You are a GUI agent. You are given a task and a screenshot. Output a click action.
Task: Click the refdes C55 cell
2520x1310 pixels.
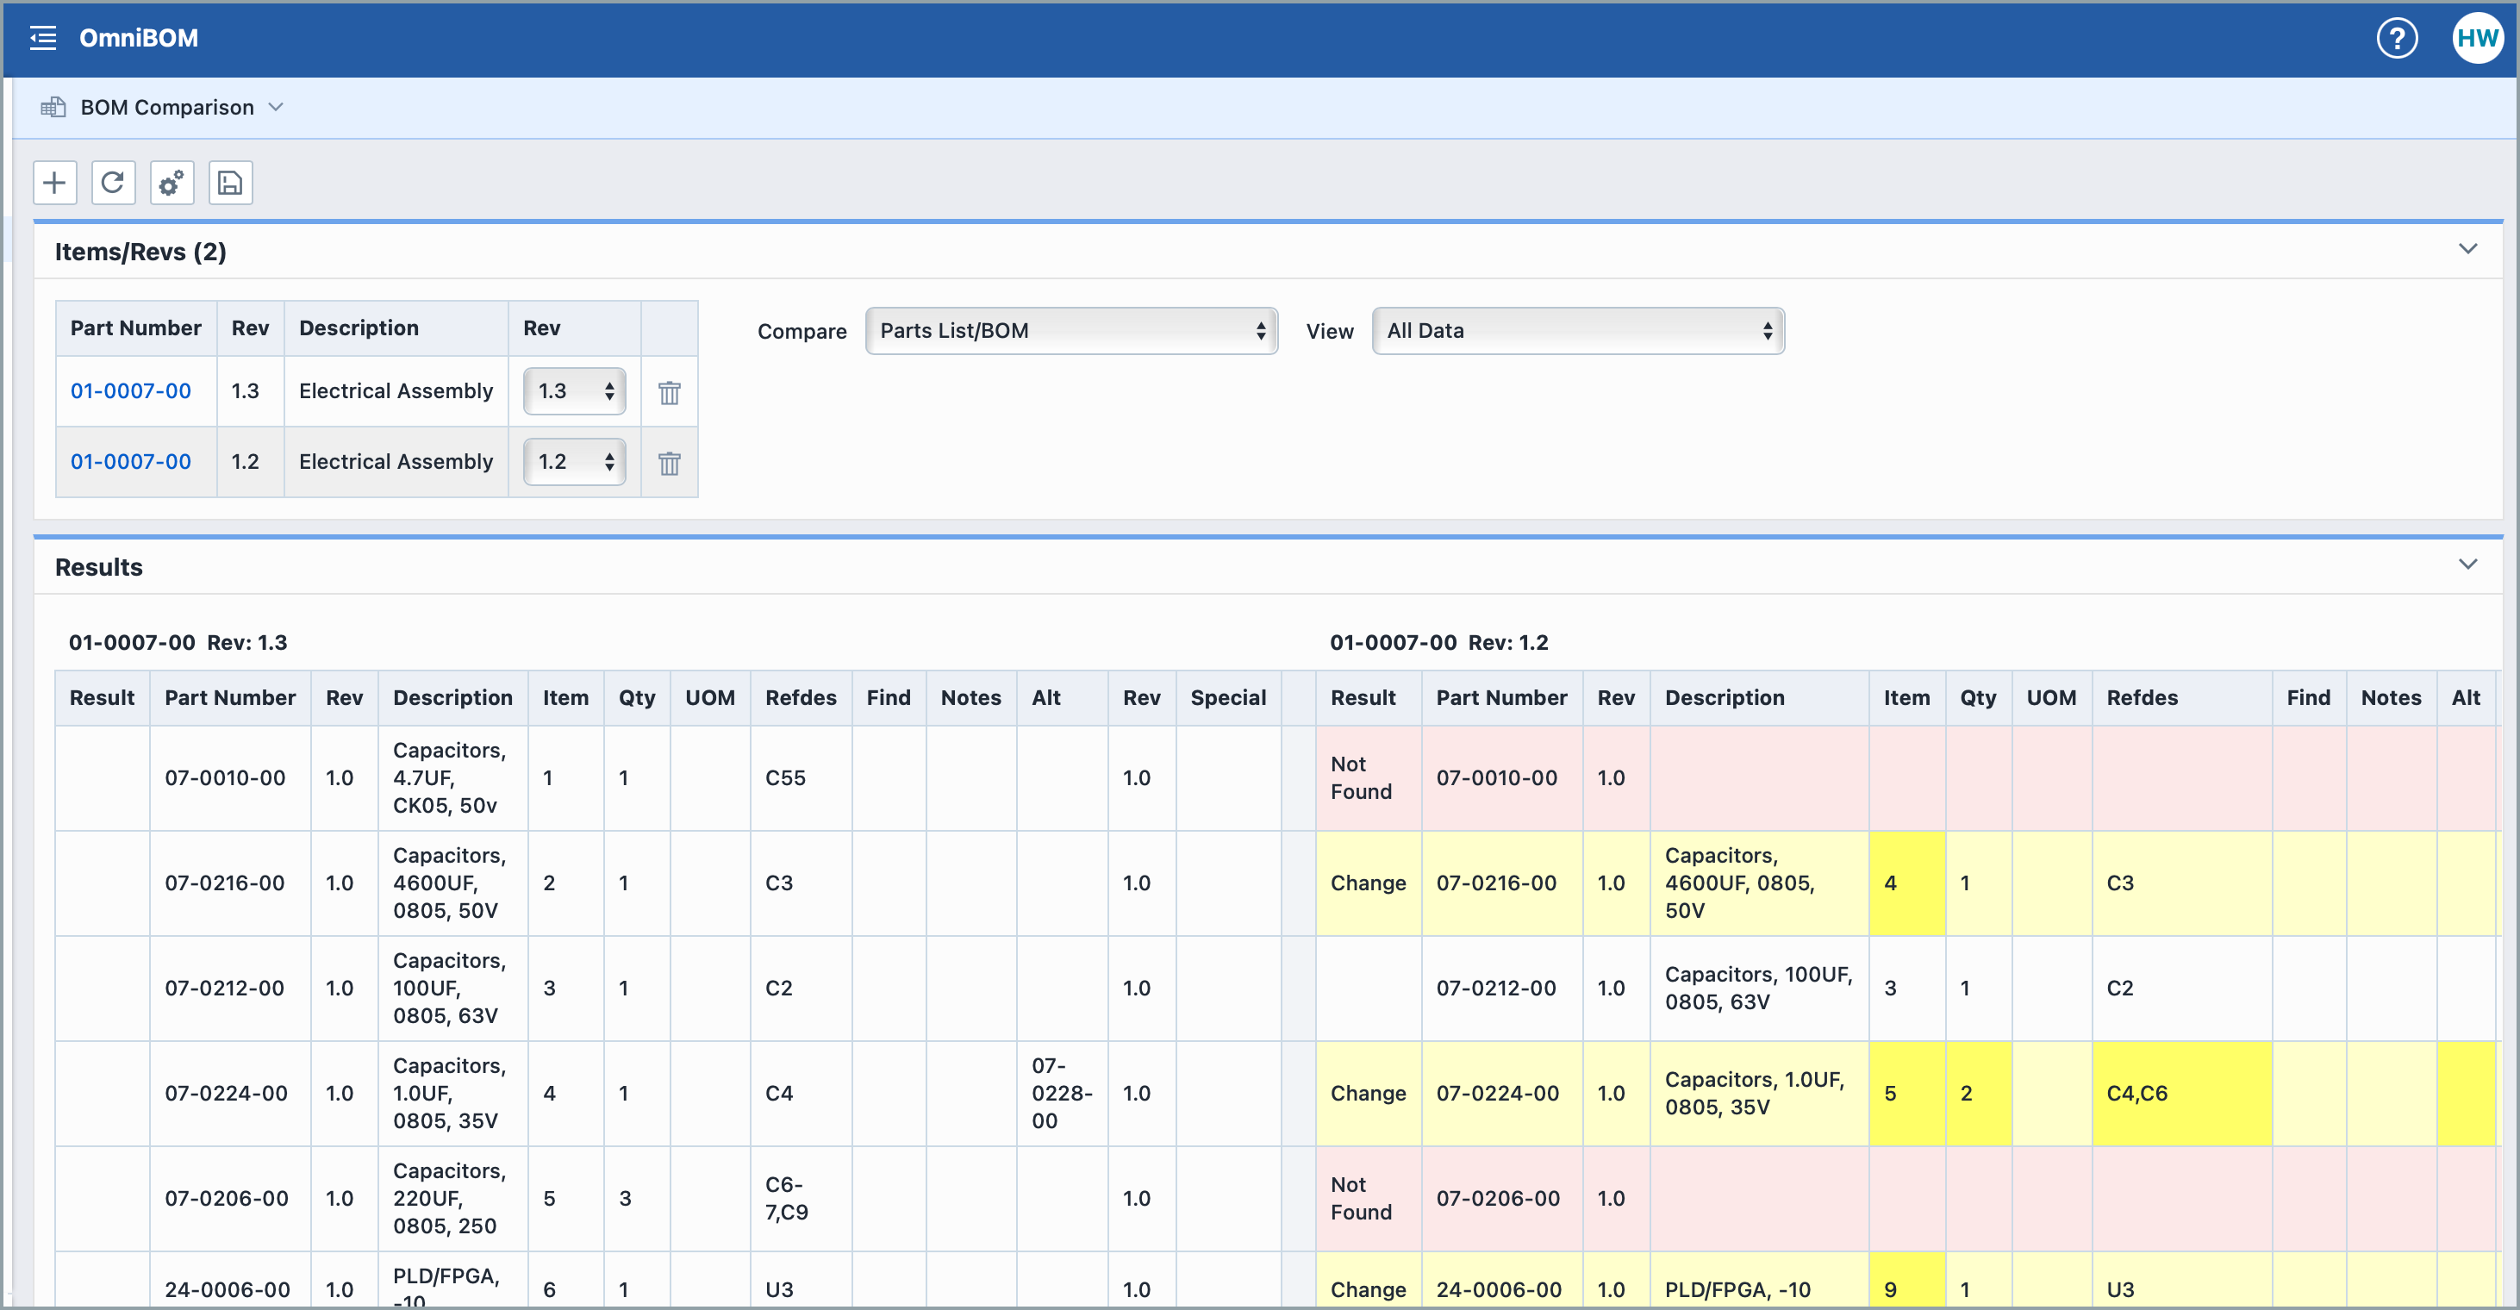(801, 777)
